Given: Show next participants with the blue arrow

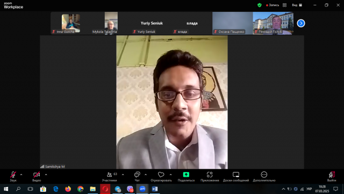Looking at the screenshot, I should pyautogui.click(x=301, y=23).
